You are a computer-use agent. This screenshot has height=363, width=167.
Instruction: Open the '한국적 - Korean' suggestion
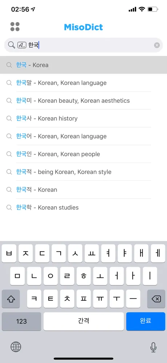[83, 190]
